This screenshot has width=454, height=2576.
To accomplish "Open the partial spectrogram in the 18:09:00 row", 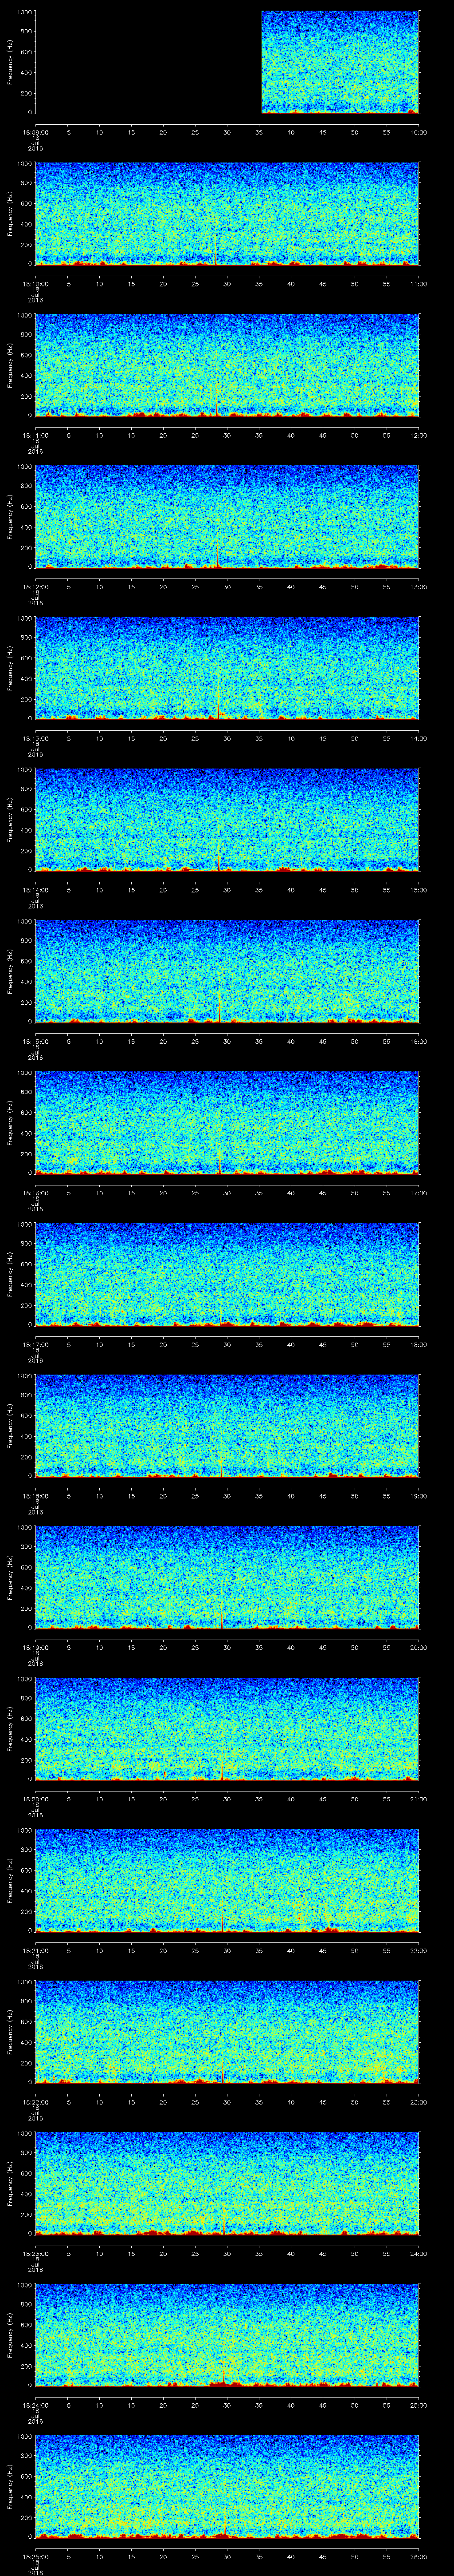I will click(x=340, y=62).
